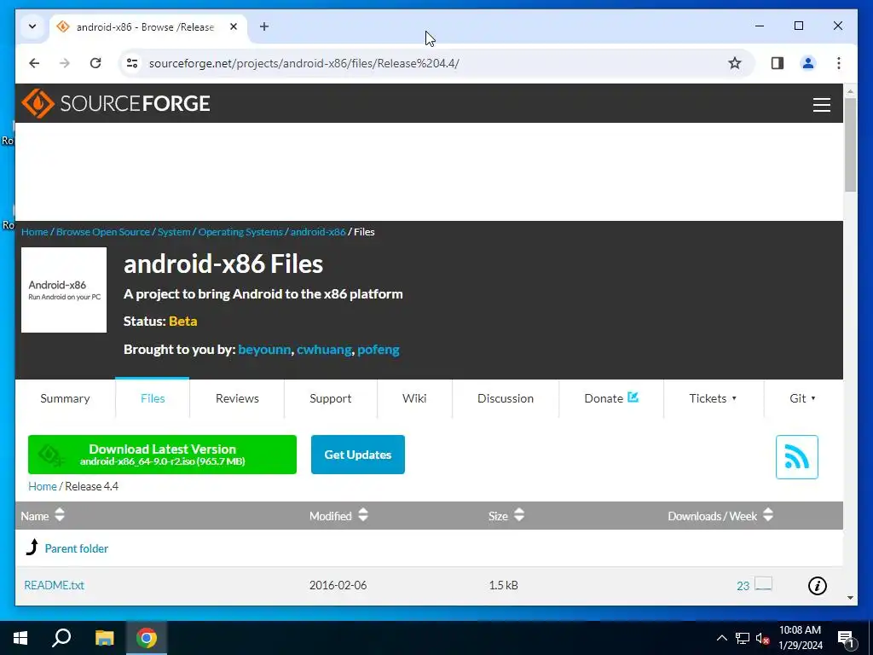The width and height of the screenshot is (873, 655).
Task: Go back to the previous page
Action: pos(34,63)
